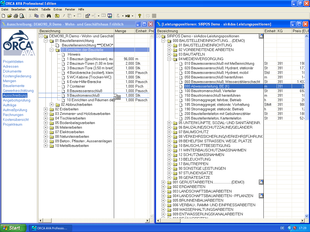The image size is (310, 232).
Task: Click the book with blue arrow icon
Action: (110, 16)
